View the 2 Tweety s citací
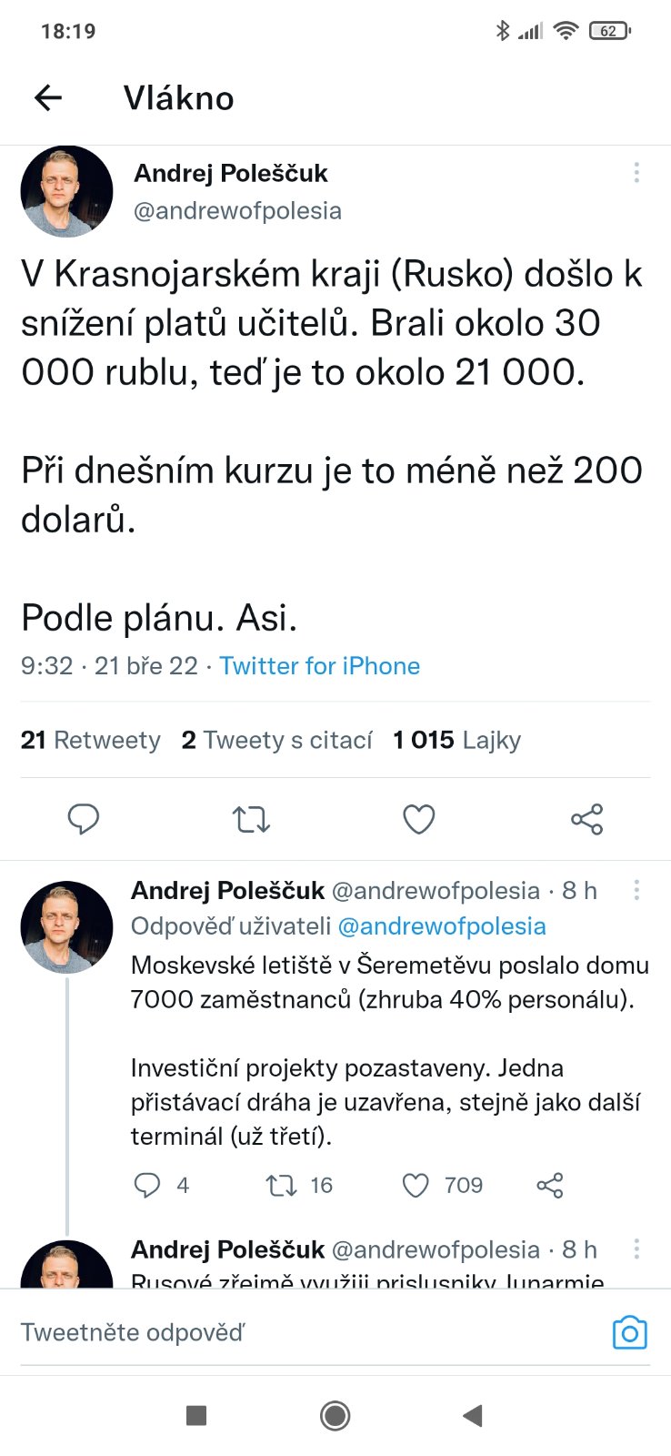The width and height of the screenshot is (671, 1456). pyautogui.click(x=276, y=740)
